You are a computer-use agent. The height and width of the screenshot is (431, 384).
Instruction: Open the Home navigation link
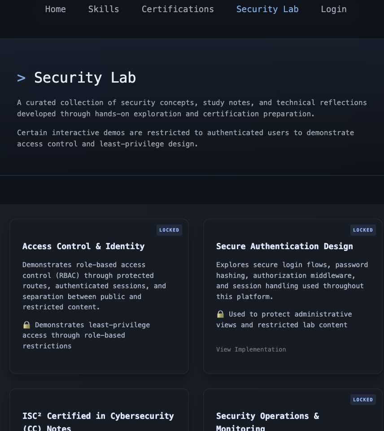(x=55, y=9)
